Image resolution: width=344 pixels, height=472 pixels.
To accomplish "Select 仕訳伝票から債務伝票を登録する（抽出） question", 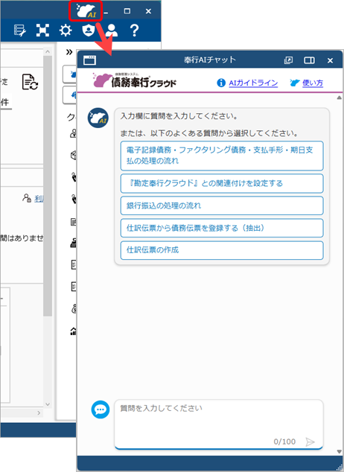I will point(222,228).
